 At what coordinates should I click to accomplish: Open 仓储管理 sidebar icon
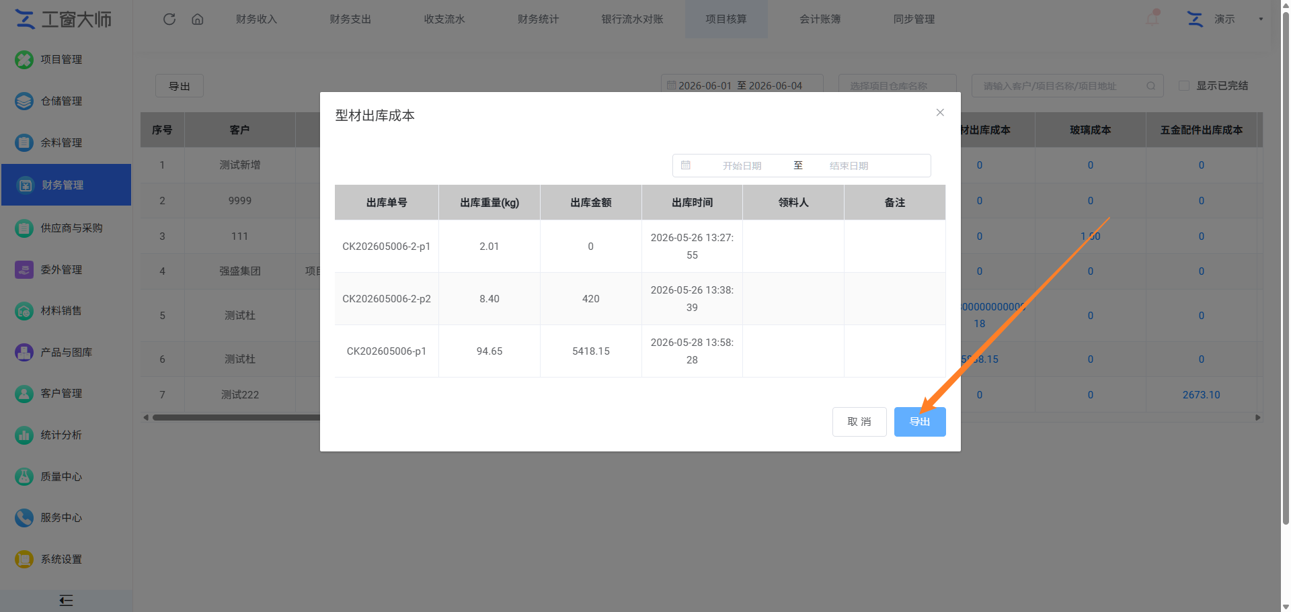point(24,101)
